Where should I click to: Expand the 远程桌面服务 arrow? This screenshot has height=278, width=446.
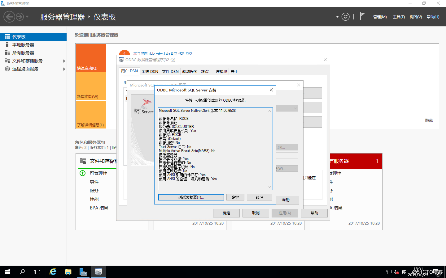[64, 69]
